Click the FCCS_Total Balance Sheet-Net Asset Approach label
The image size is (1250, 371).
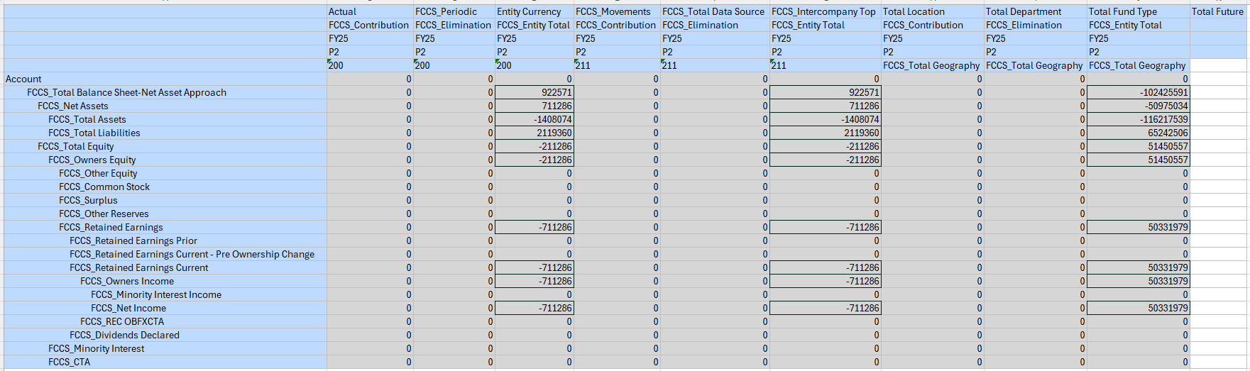tap(126, 92)
